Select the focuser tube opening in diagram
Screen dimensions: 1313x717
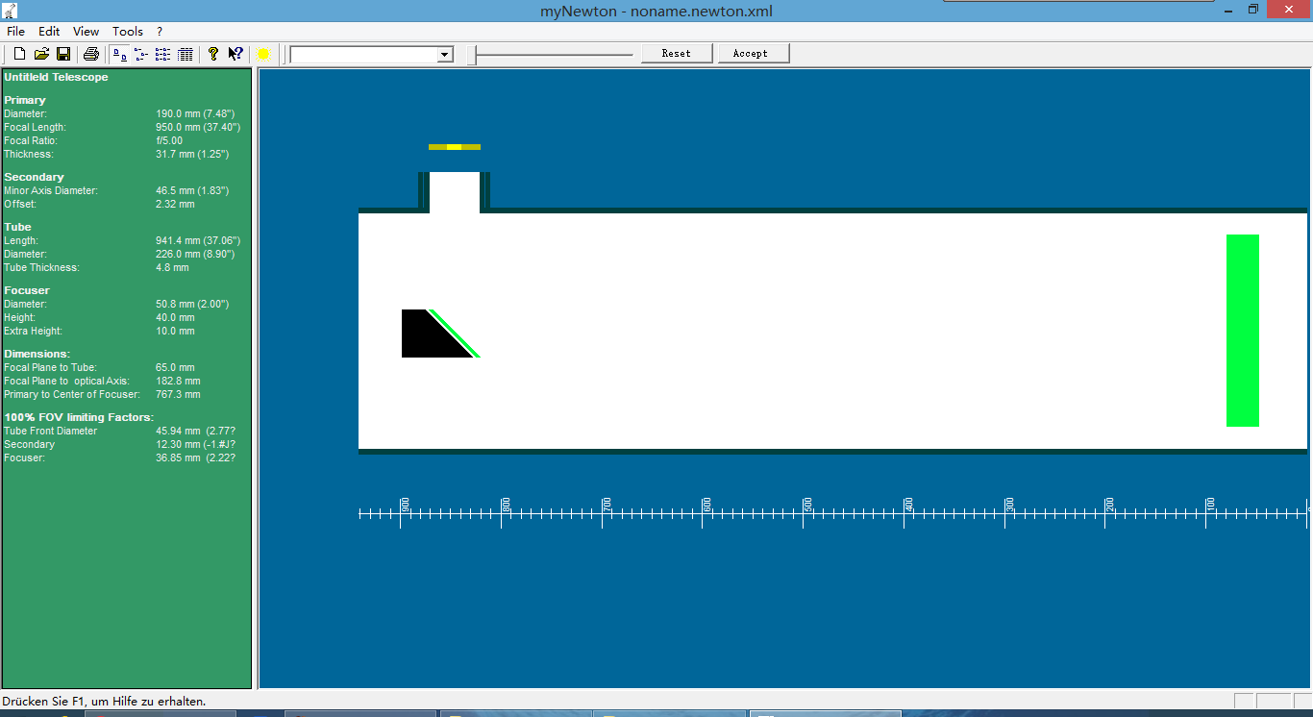[455, 192]
